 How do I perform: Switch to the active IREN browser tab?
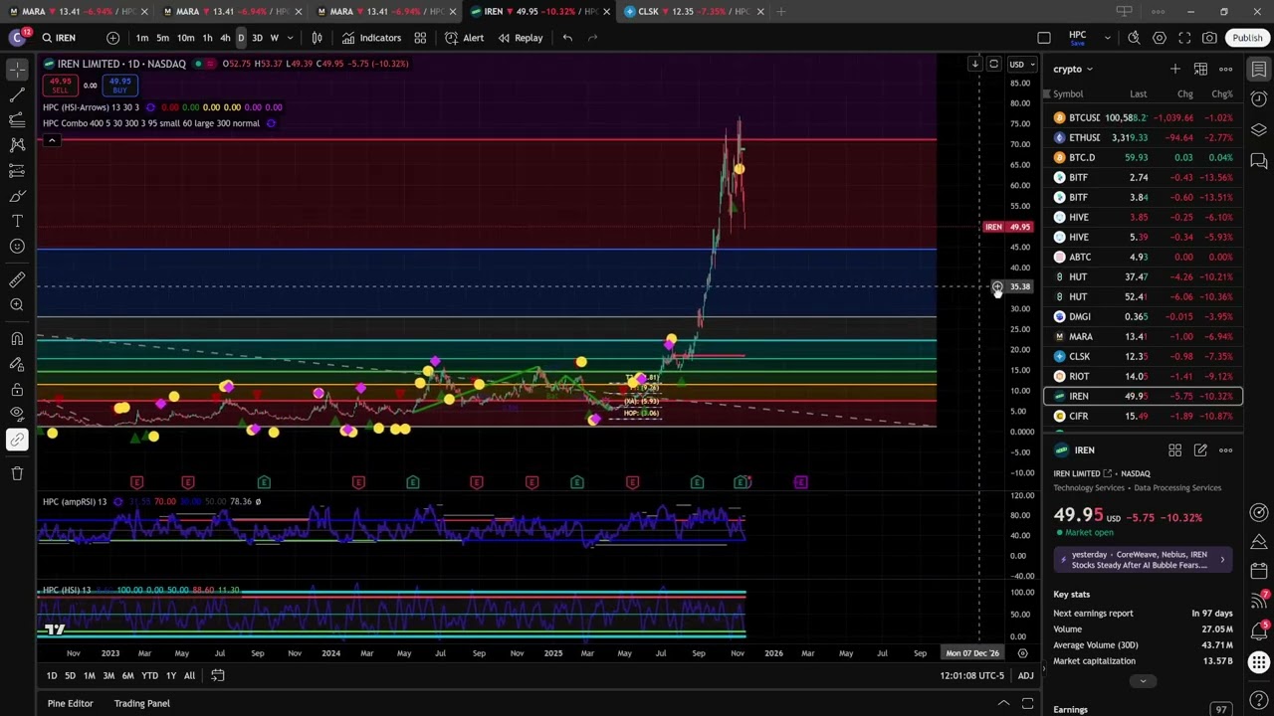click(x=539, y=11)
